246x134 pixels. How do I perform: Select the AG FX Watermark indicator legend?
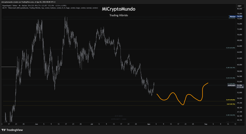50,8
